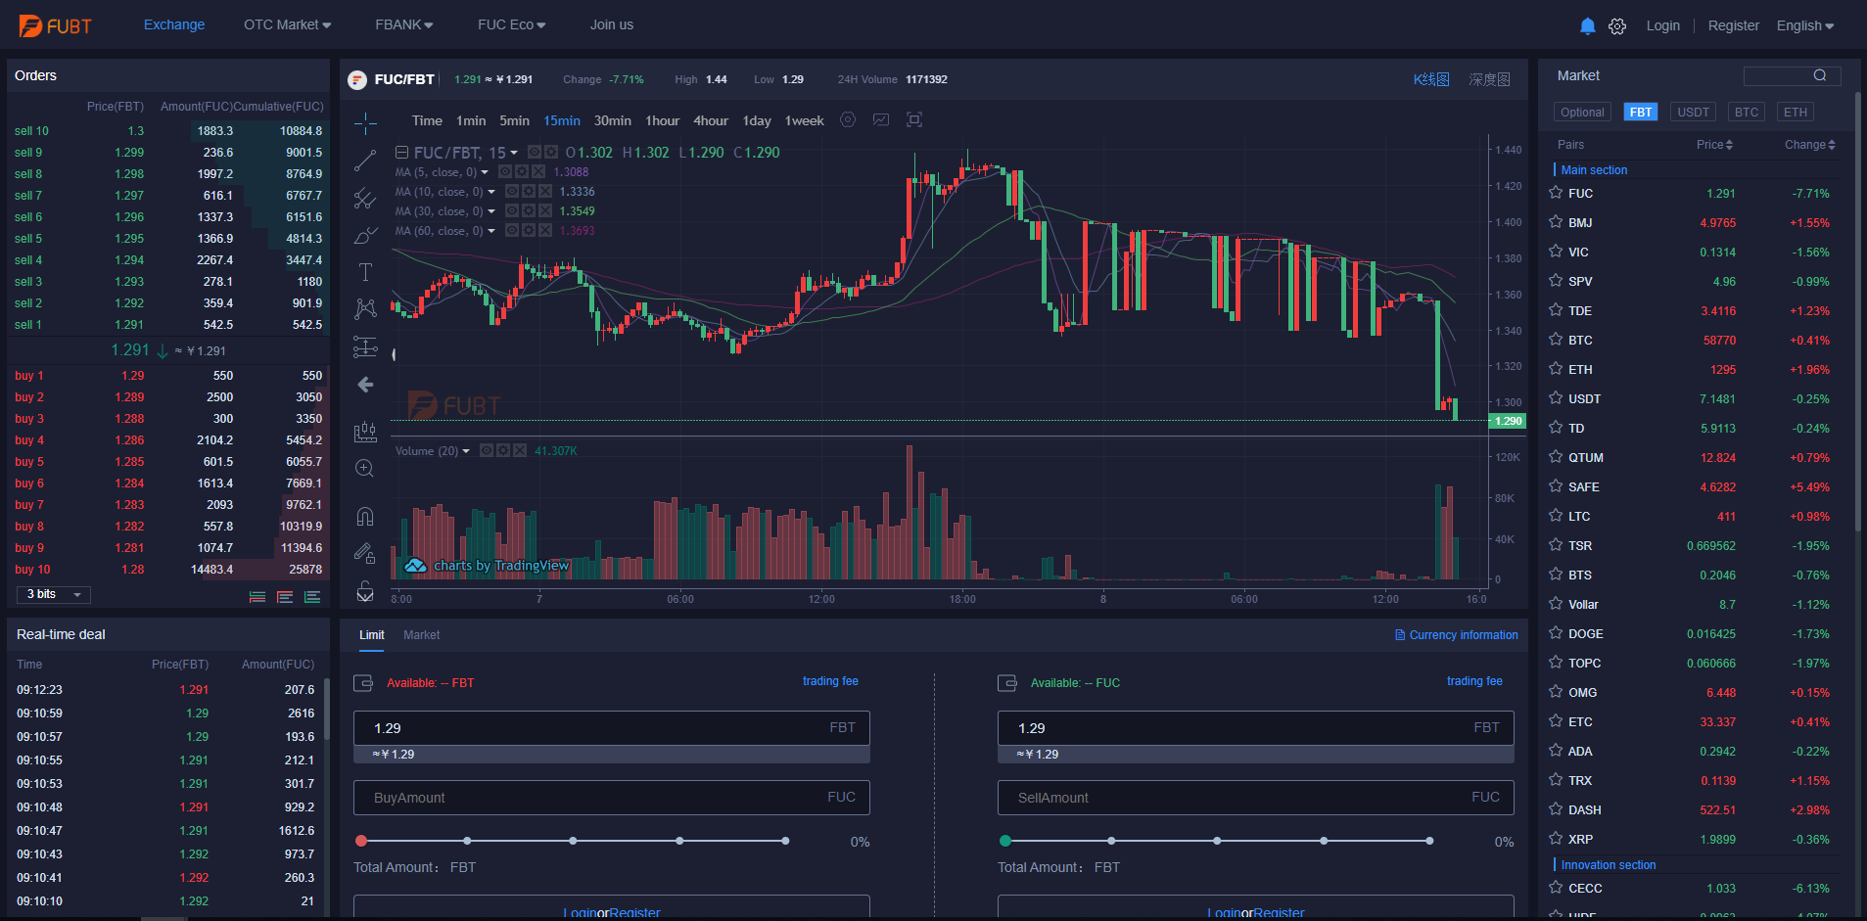Open the FUC Eco dropdown menu
Image resolution: width=1867 pixels, height=921 pixels.
tap(512, 24)
